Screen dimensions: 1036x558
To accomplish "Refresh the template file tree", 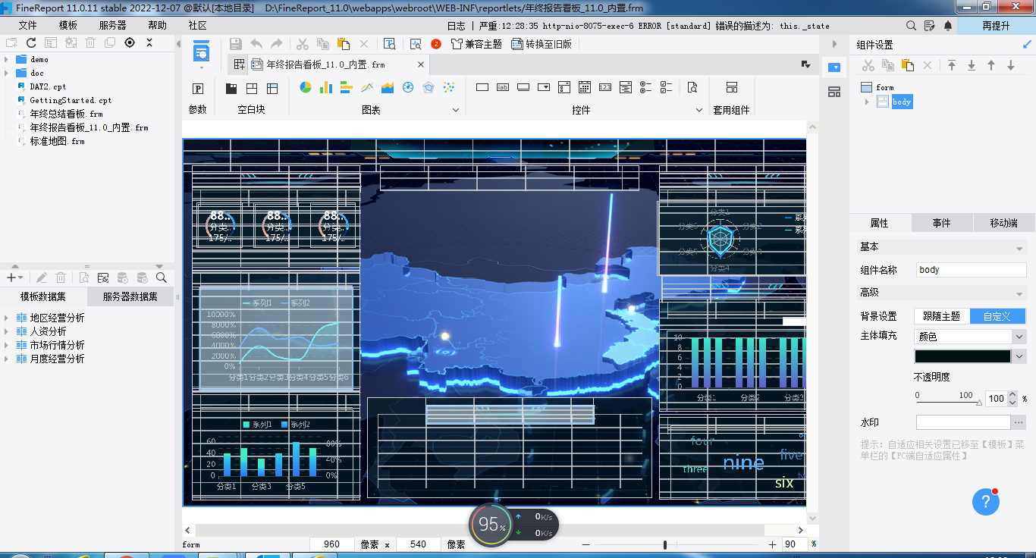I will 31,43.
